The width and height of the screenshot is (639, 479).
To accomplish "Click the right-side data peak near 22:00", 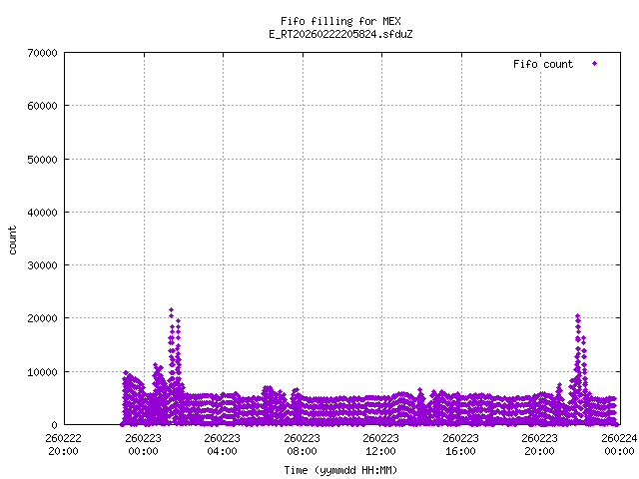I will pyautogui.click(x=577, y=316).
